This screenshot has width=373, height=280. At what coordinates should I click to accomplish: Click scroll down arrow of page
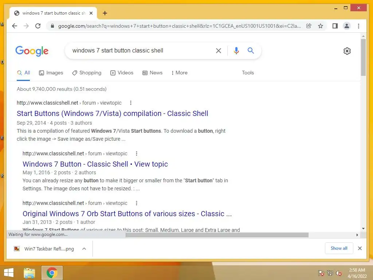point(363,229)
